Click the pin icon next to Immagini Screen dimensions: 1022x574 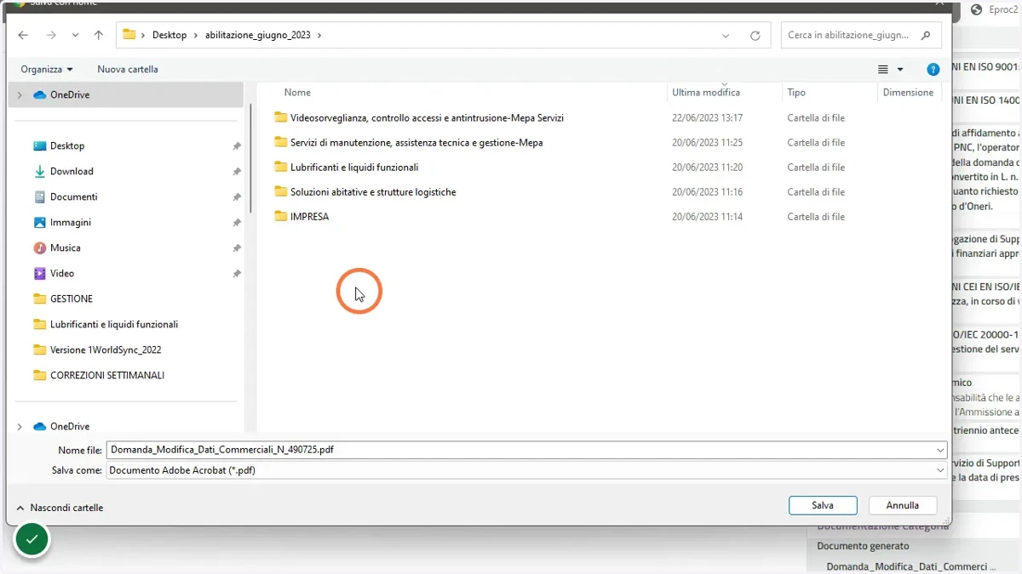click(237, 223)
